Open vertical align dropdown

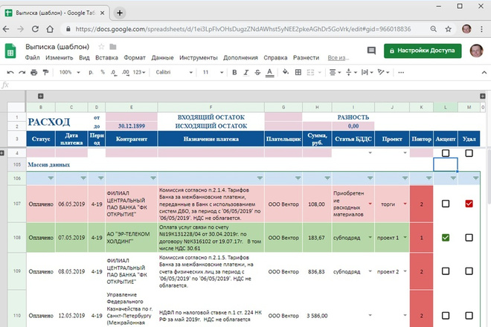click(351, 72)
